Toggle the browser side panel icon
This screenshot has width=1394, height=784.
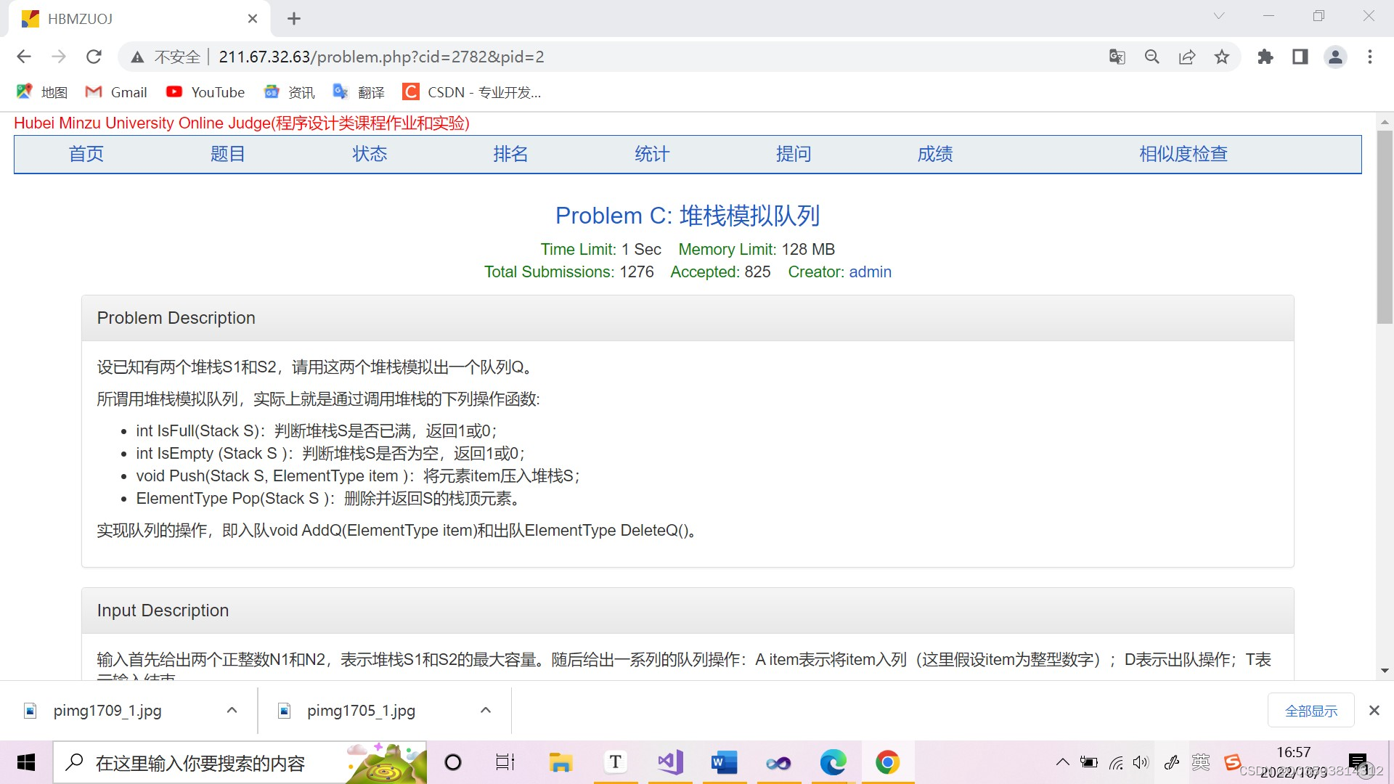coord(1300,57)
